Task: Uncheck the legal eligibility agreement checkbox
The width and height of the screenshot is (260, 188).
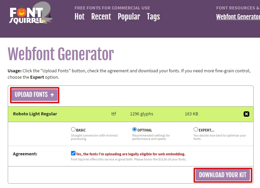Action: coord(73,153)
